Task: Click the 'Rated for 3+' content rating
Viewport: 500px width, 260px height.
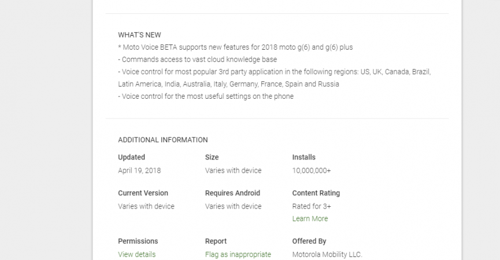Action: point(312,206)
